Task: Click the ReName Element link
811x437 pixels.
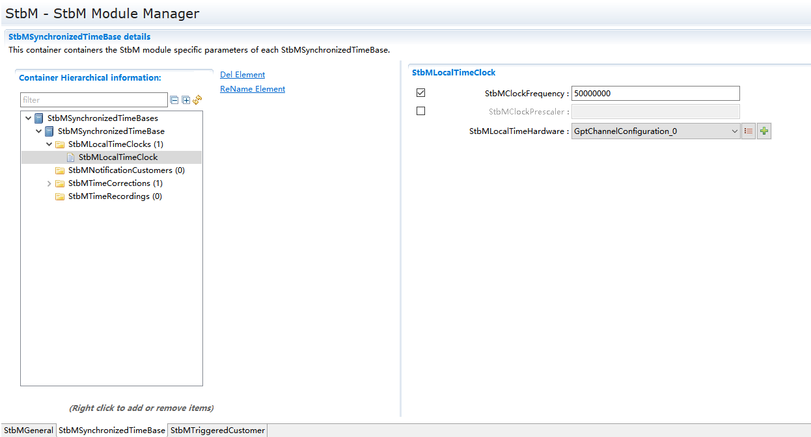Action: point(253,89)
